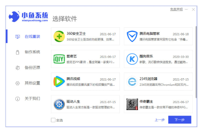Choose the 2345浏览器 browser icon

point(132,82)
